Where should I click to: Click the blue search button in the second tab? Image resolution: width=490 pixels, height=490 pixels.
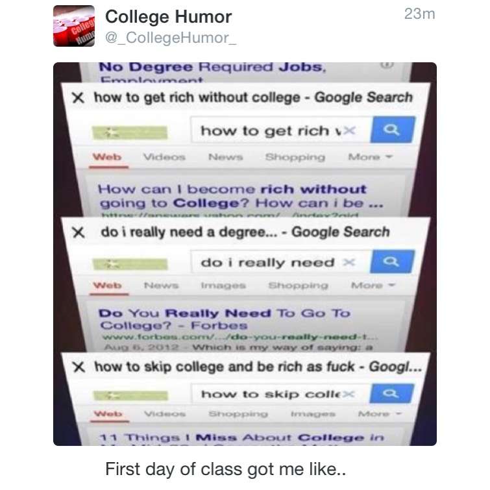[x=392, y=262]
